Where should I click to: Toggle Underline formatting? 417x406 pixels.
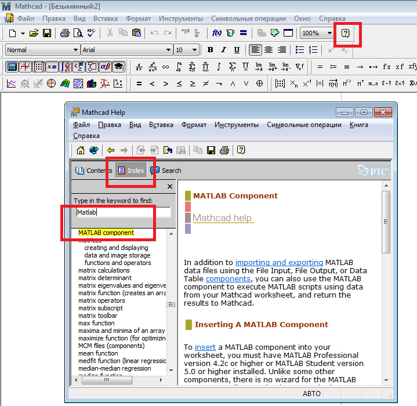pyautogui.click(x=237, y=50)
